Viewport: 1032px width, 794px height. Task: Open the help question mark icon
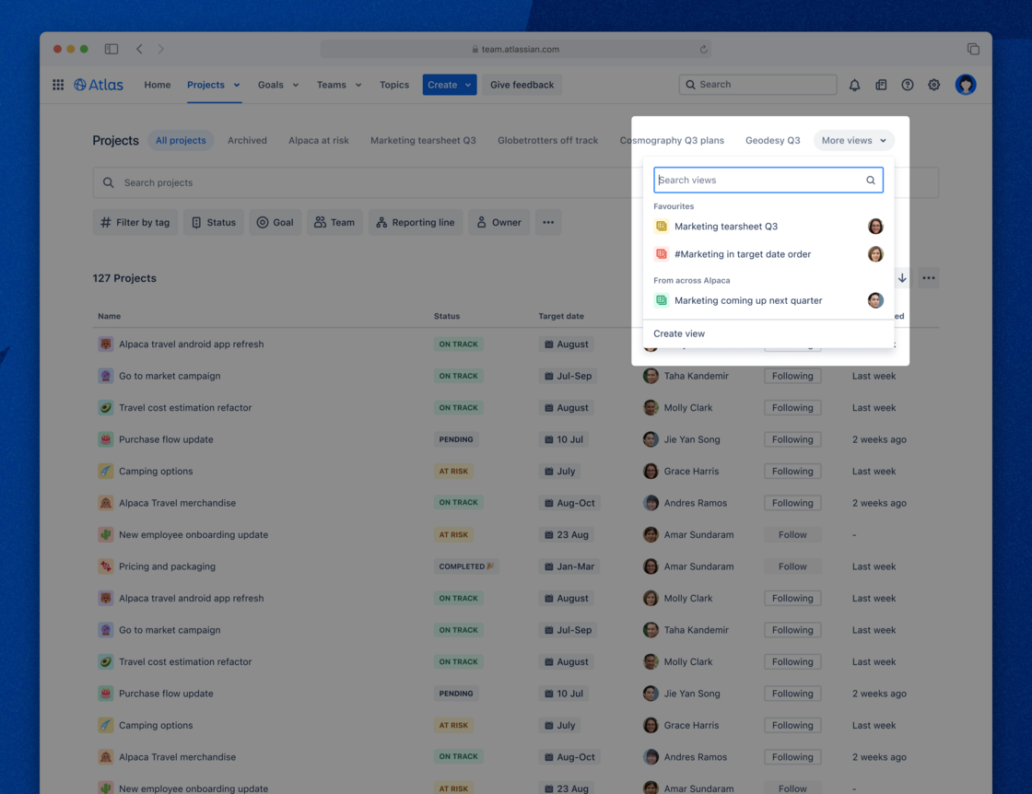click(908, 84)
